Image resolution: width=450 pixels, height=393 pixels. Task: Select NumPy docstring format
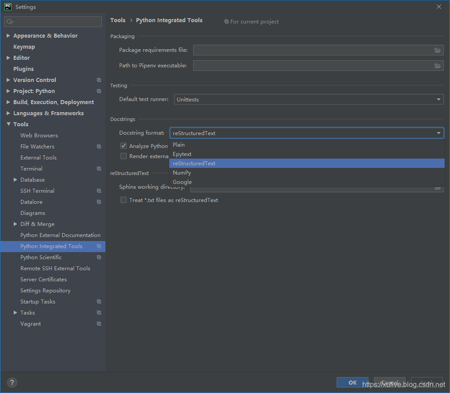306,172
